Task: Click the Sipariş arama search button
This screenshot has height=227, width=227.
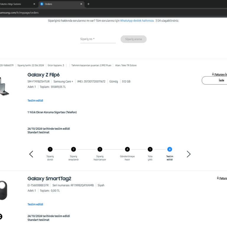Action: point(133,39)
